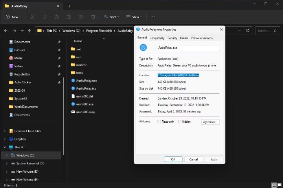The height and width of the screenshot is (188, 283).
Task: Go back with the left arrow
Action: [6, 31]
